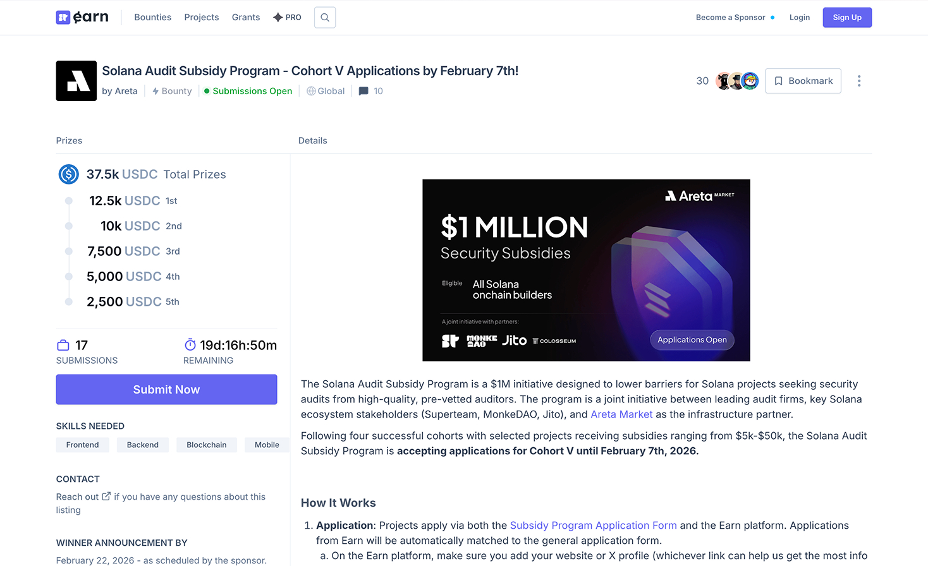
Task: Open the Grants nav item
Action: pos(246,17)
